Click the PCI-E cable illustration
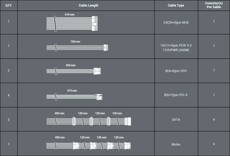 74,97
